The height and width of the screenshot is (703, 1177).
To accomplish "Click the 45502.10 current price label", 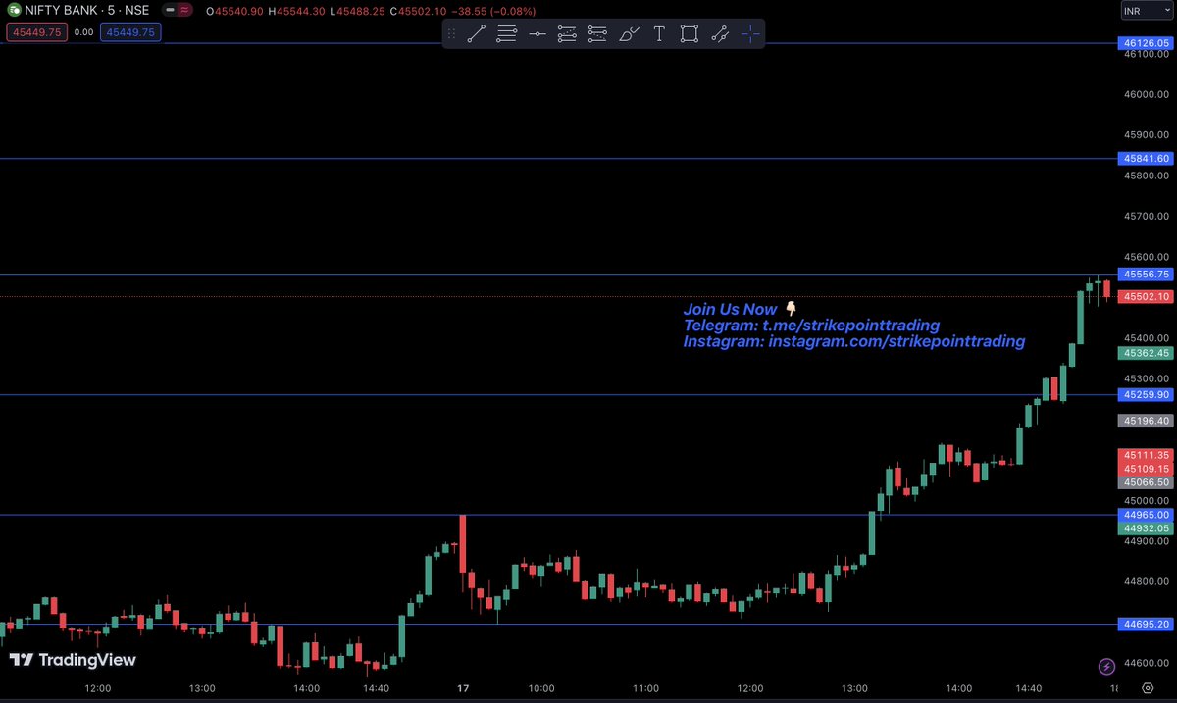I will pyautogui.click(x=1146, y=296).
